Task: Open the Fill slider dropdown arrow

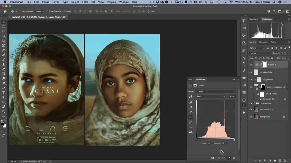Action: coord(289,58)
